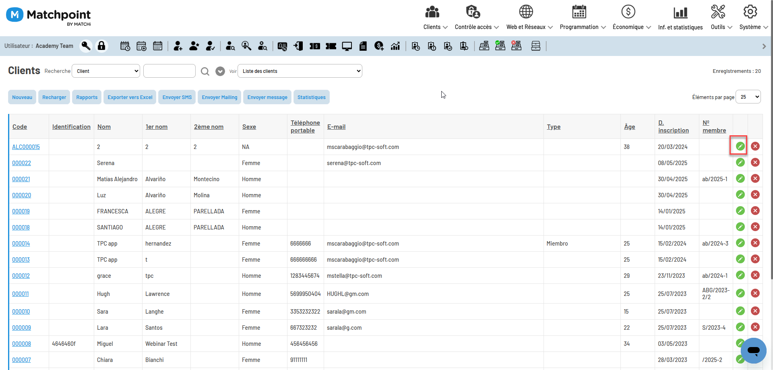Open the Économique menu

[632, 18]
